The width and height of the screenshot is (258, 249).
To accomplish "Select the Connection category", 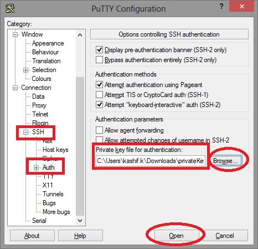I will tap(36, 88).
